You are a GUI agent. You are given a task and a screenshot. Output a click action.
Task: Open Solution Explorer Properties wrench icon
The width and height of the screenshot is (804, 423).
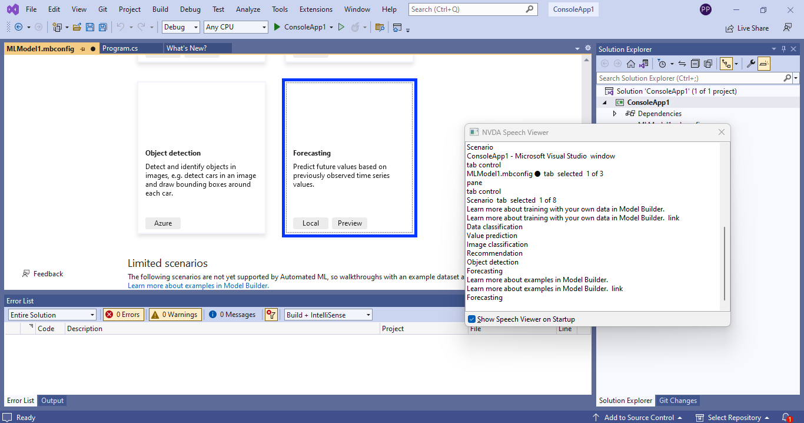pyautogui.click(x=750, y=63)
